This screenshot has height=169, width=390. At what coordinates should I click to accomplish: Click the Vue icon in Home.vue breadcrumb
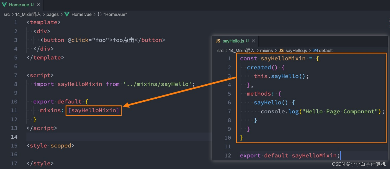pos(67,14)
